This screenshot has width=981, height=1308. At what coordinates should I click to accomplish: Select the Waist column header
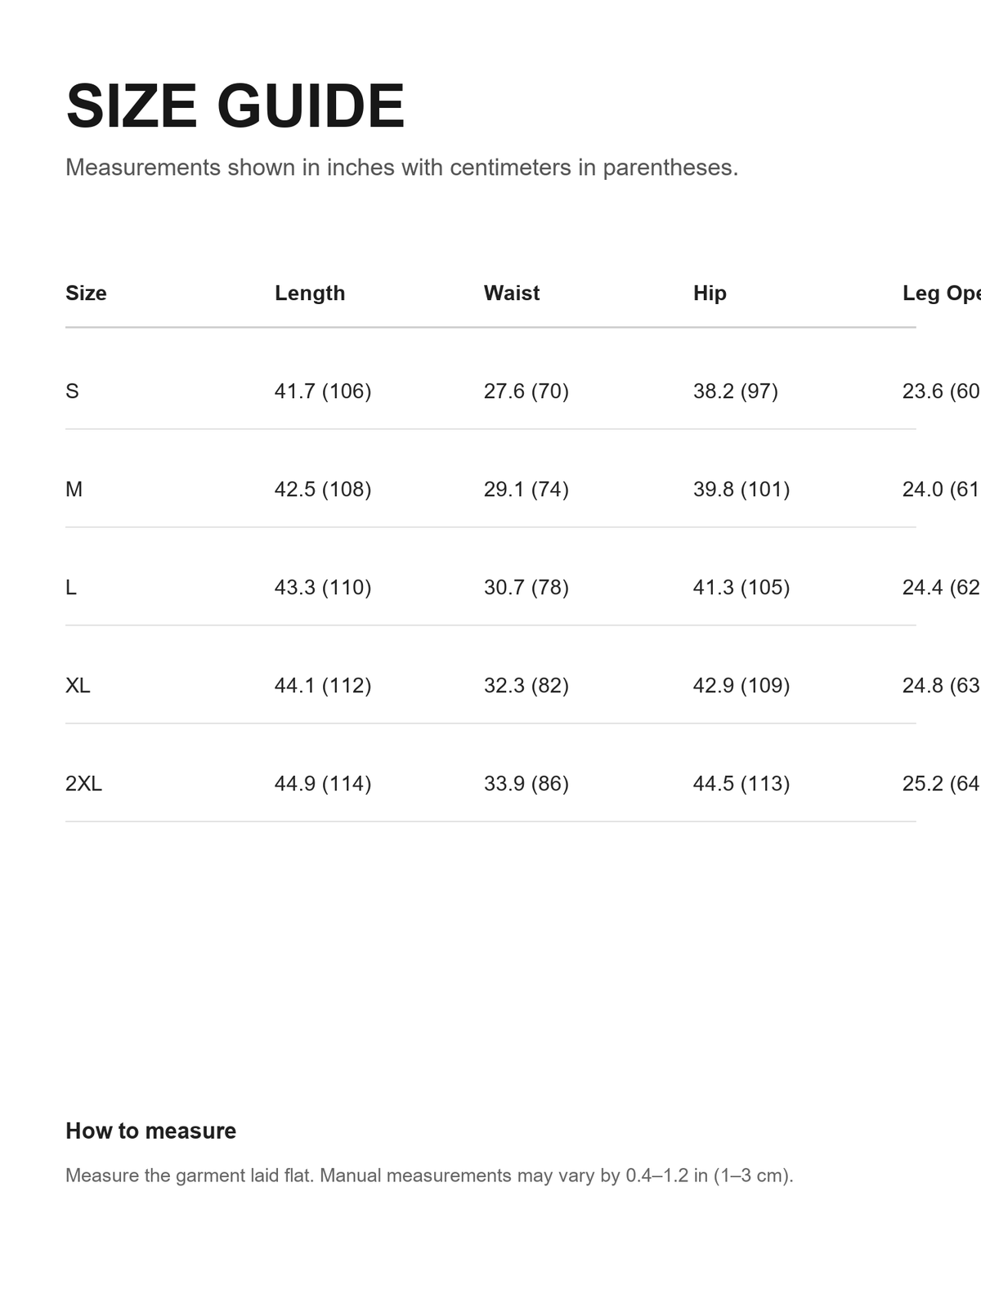coord(512,293)
